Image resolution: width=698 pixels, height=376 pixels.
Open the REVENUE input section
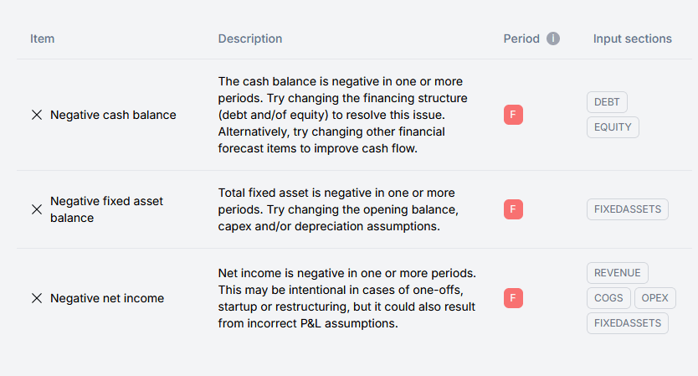[617, 273]
